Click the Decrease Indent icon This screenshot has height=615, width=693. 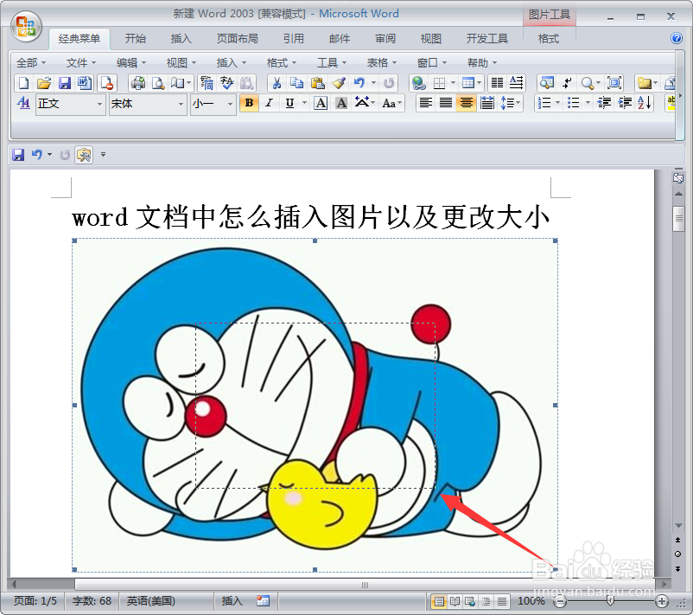(604, 104)
